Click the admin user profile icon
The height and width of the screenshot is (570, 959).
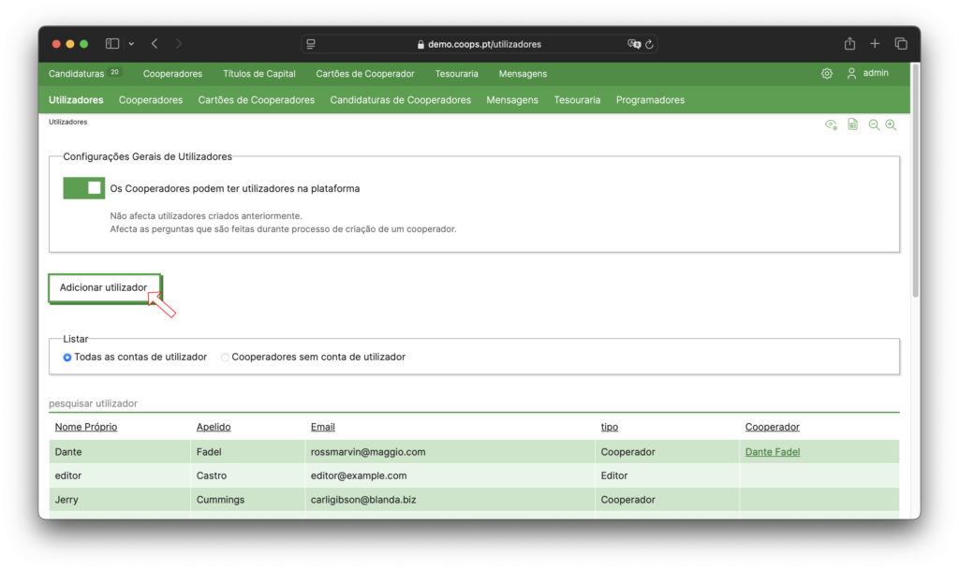pos(851,73)
